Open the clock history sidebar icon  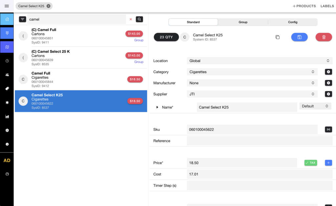(7, 61)
